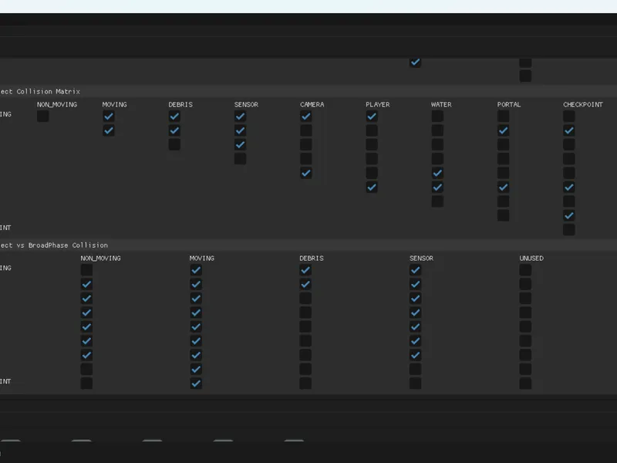This screenshot has width=617, height=463.
Task: Uncheck NON_MOVING row PLAYER column in Object Collision Matrix
Action: pyautogui.click(x=372, y=117)
